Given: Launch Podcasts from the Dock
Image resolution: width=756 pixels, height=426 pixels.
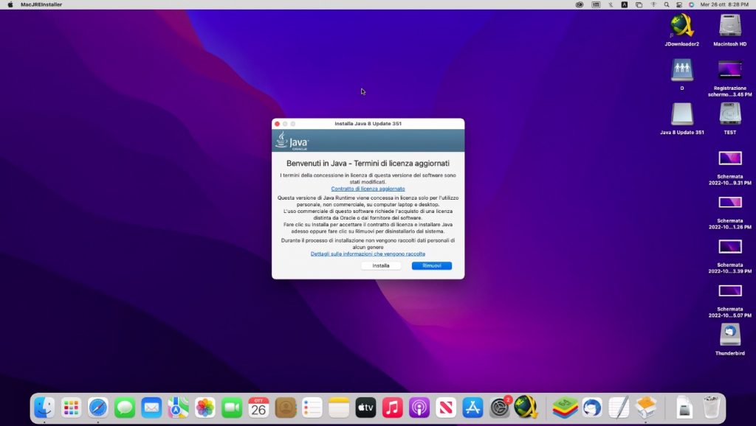Looking at the screenshot, I should point(419,406).
